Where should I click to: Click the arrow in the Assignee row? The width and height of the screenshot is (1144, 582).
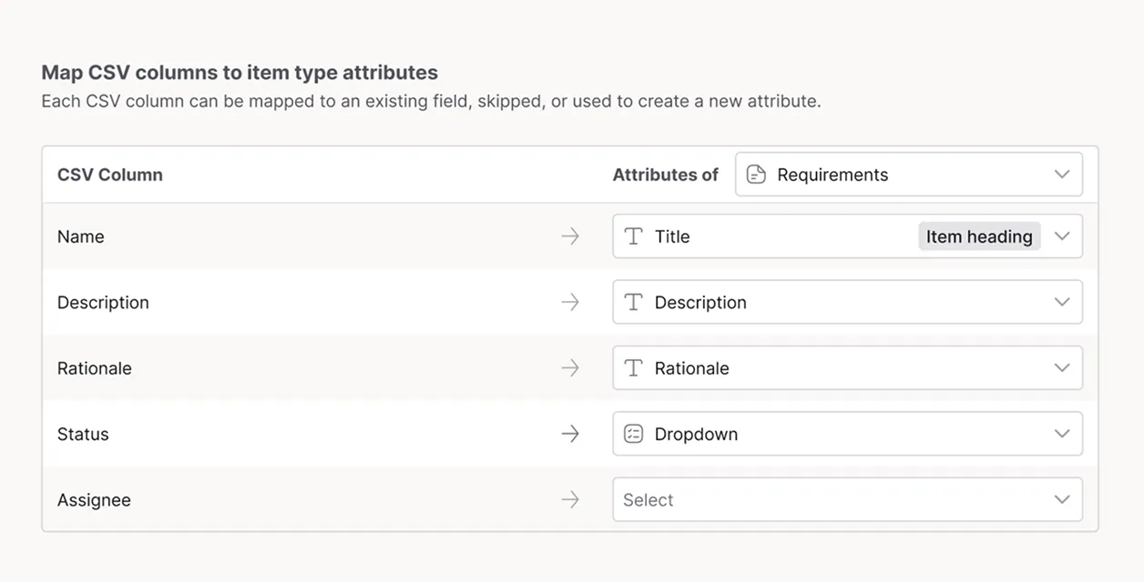570,500
